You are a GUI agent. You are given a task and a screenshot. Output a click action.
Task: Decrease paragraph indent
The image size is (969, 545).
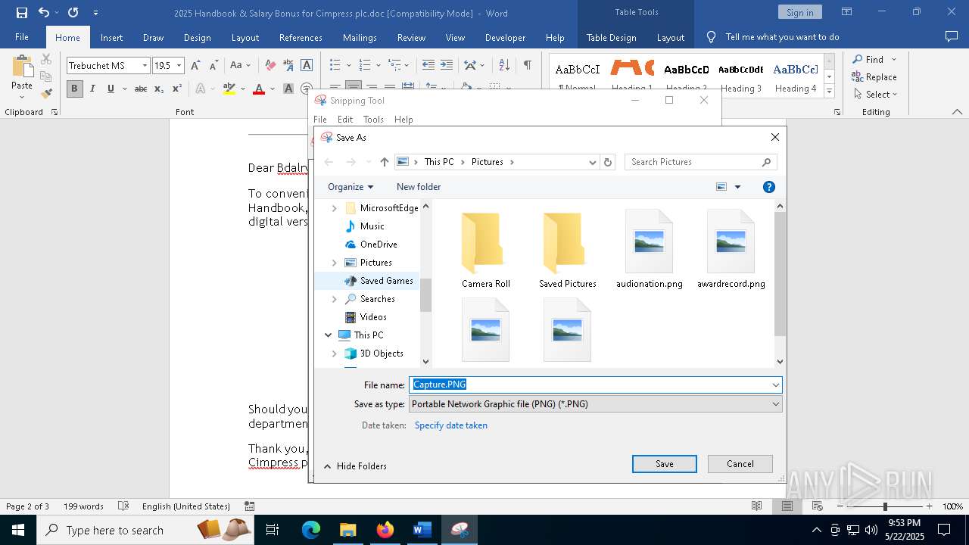pyautogui.click(x=428, y=66)
